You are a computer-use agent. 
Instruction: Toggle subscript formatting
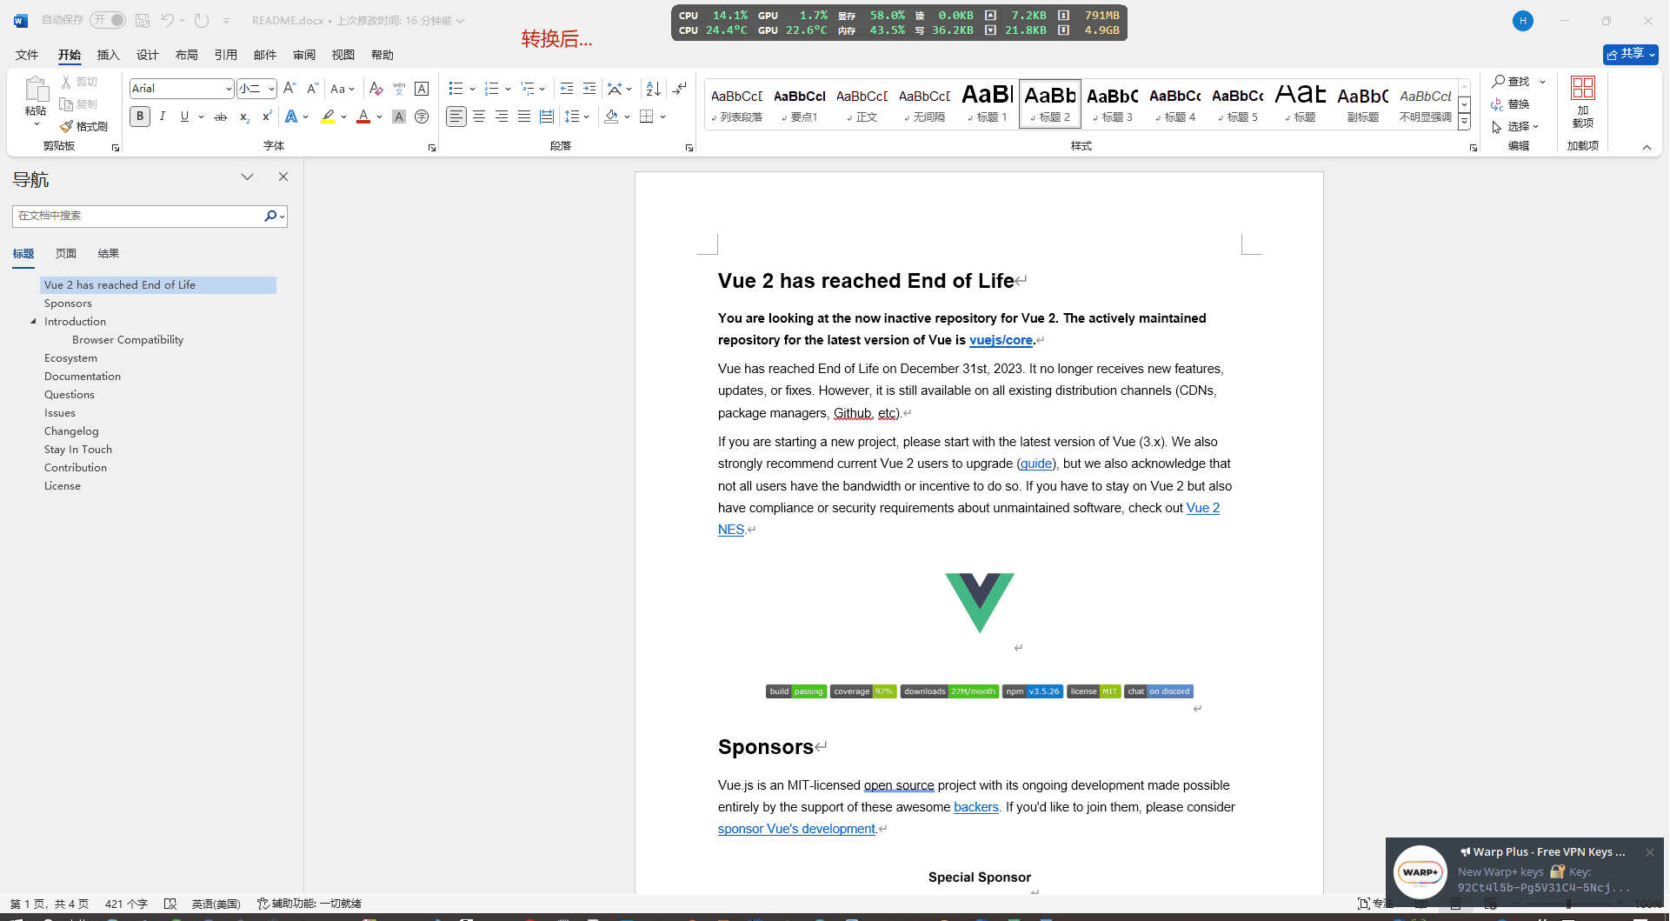point(244,117)
